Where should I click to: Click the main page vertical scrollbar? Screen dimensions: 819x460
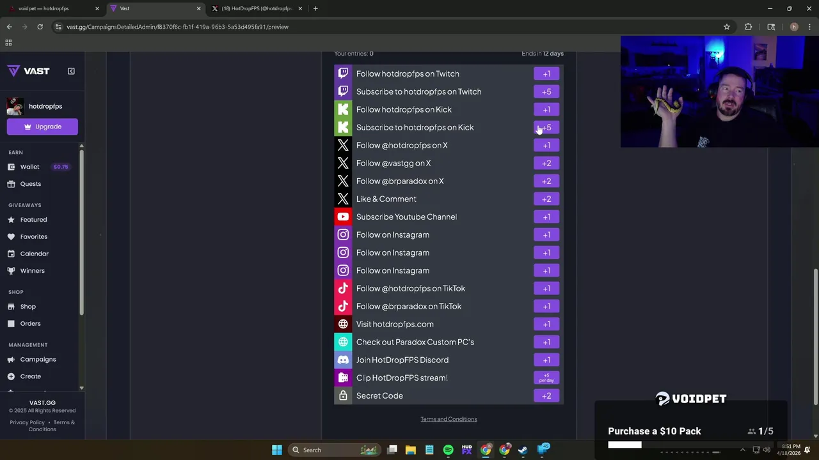coord(815,337)
